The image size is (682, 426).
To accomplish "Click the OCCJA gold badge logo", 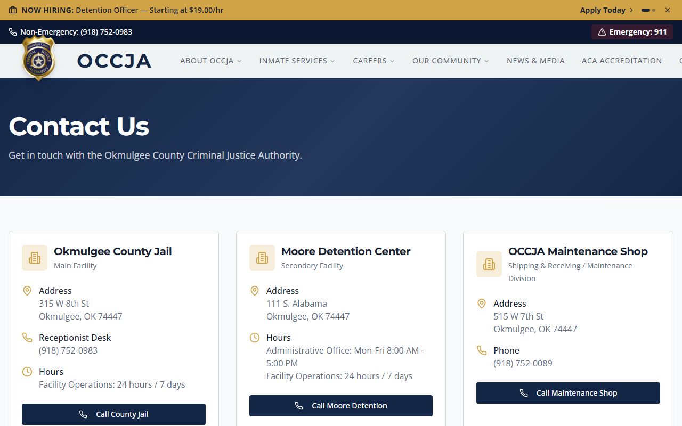I will click(38, 58).
